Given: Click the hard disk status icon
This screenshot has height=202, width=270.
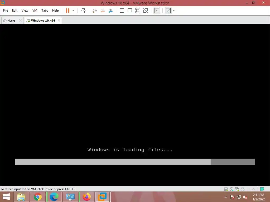Looking at the screenshot, I should click(x=226, y=189).
